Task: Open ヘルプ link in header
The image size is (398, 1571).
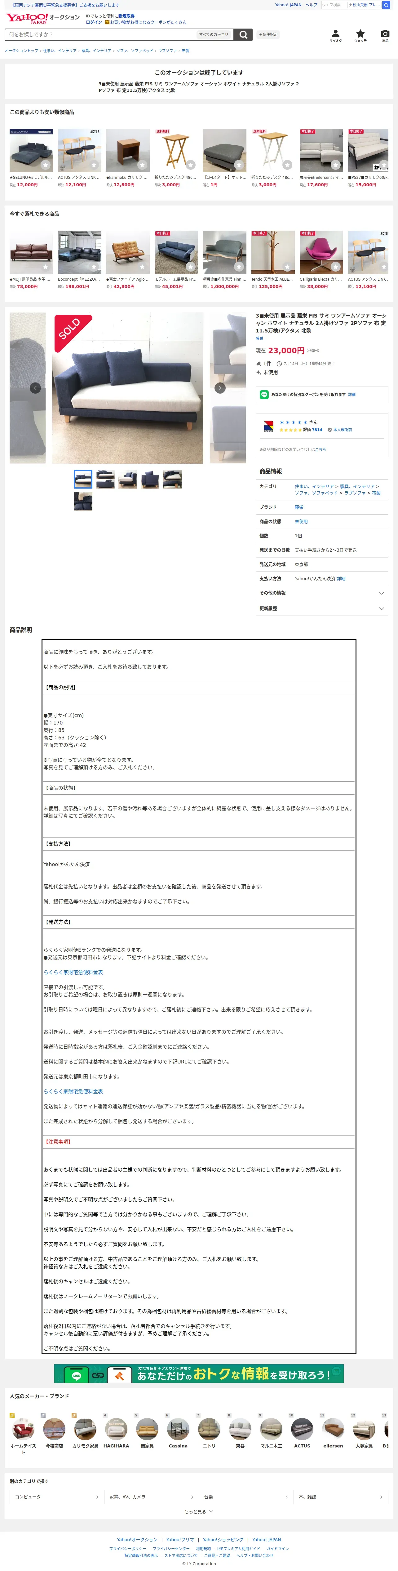Action: pos(312,5)
